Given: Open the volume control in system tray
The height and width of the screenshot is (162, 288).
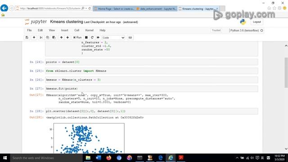Looking at the screenshot, I should coord(252,158).
